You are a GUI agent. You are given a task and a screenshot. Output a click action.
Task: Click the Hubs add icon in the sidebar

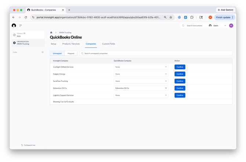(x=43, y=52)
